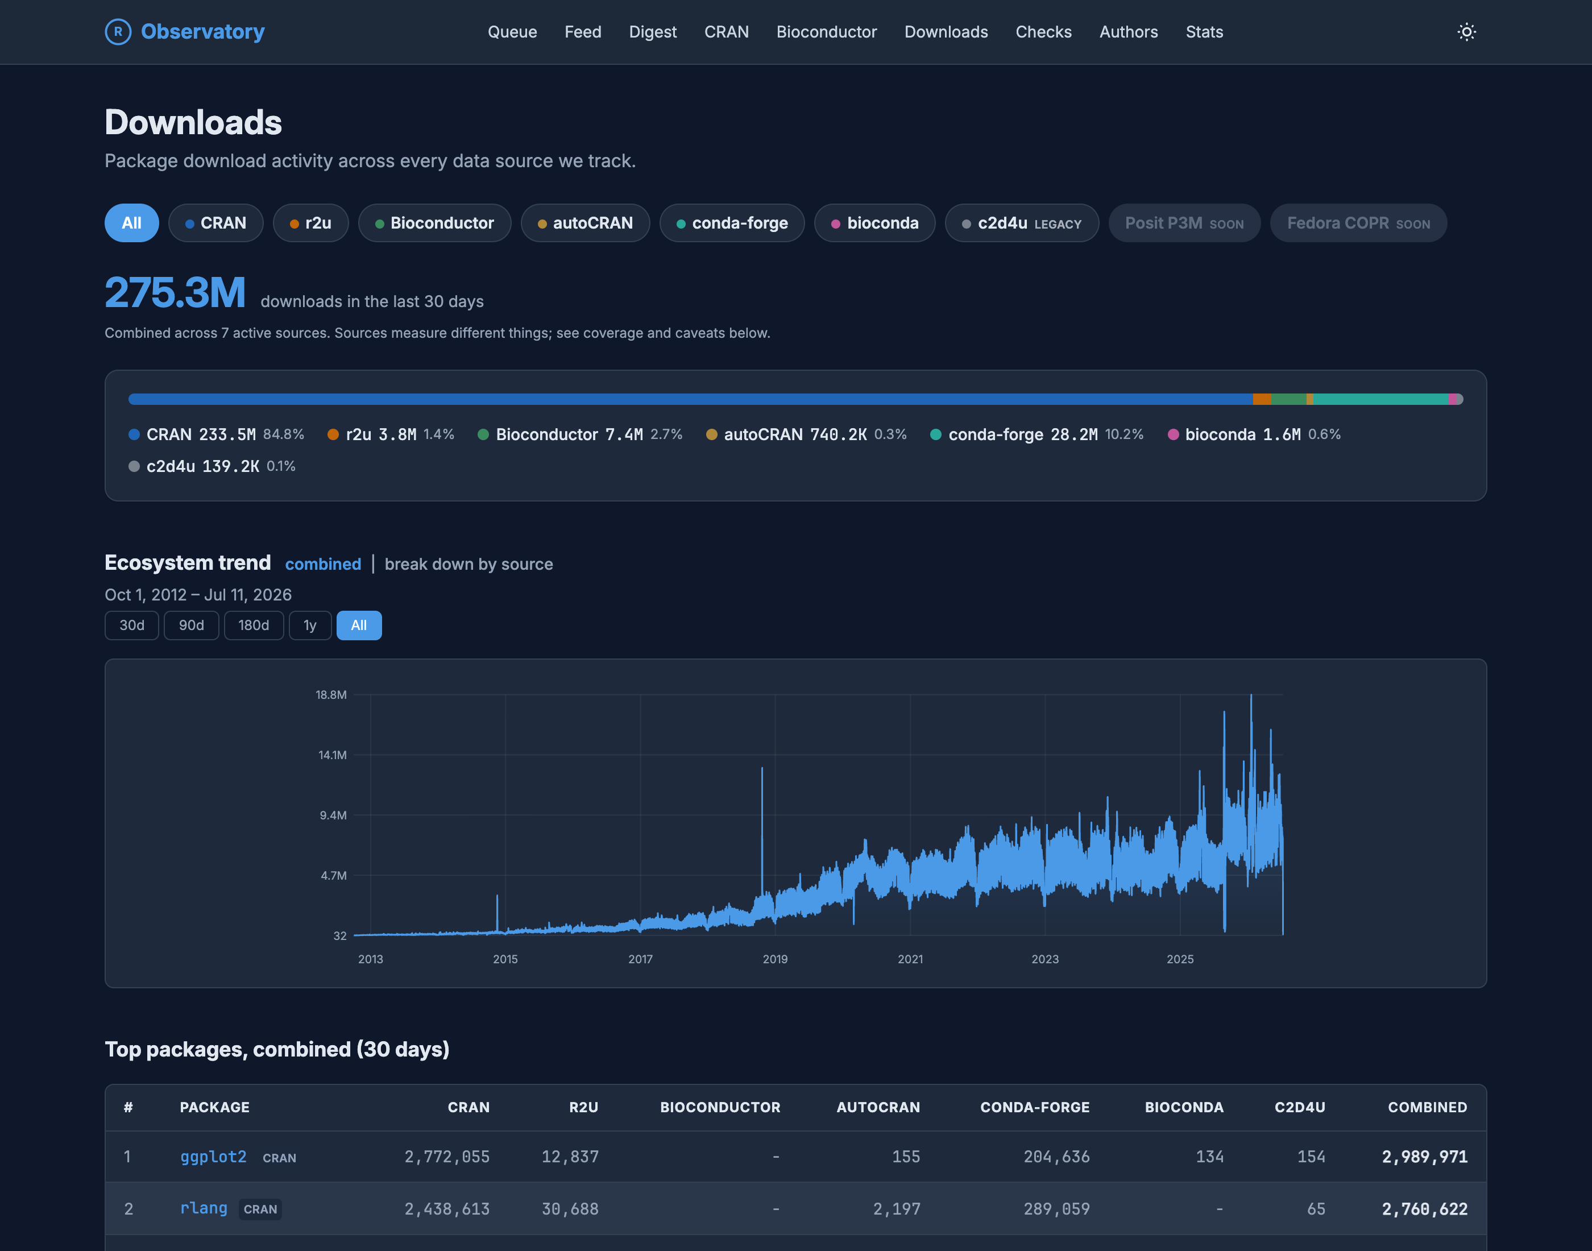Open the Stats nav item
1592x1251 pixels.
[x=1204, y=31]
